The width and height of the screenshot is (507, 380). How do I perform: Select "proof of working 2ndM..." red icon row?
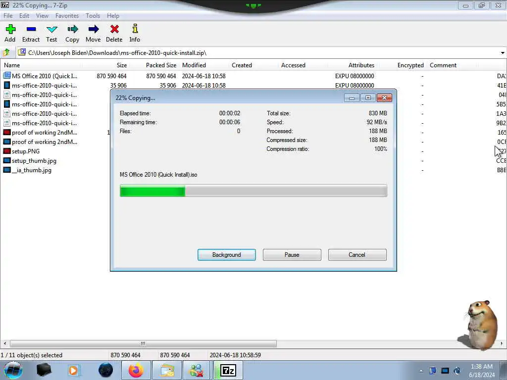(40, 133)
